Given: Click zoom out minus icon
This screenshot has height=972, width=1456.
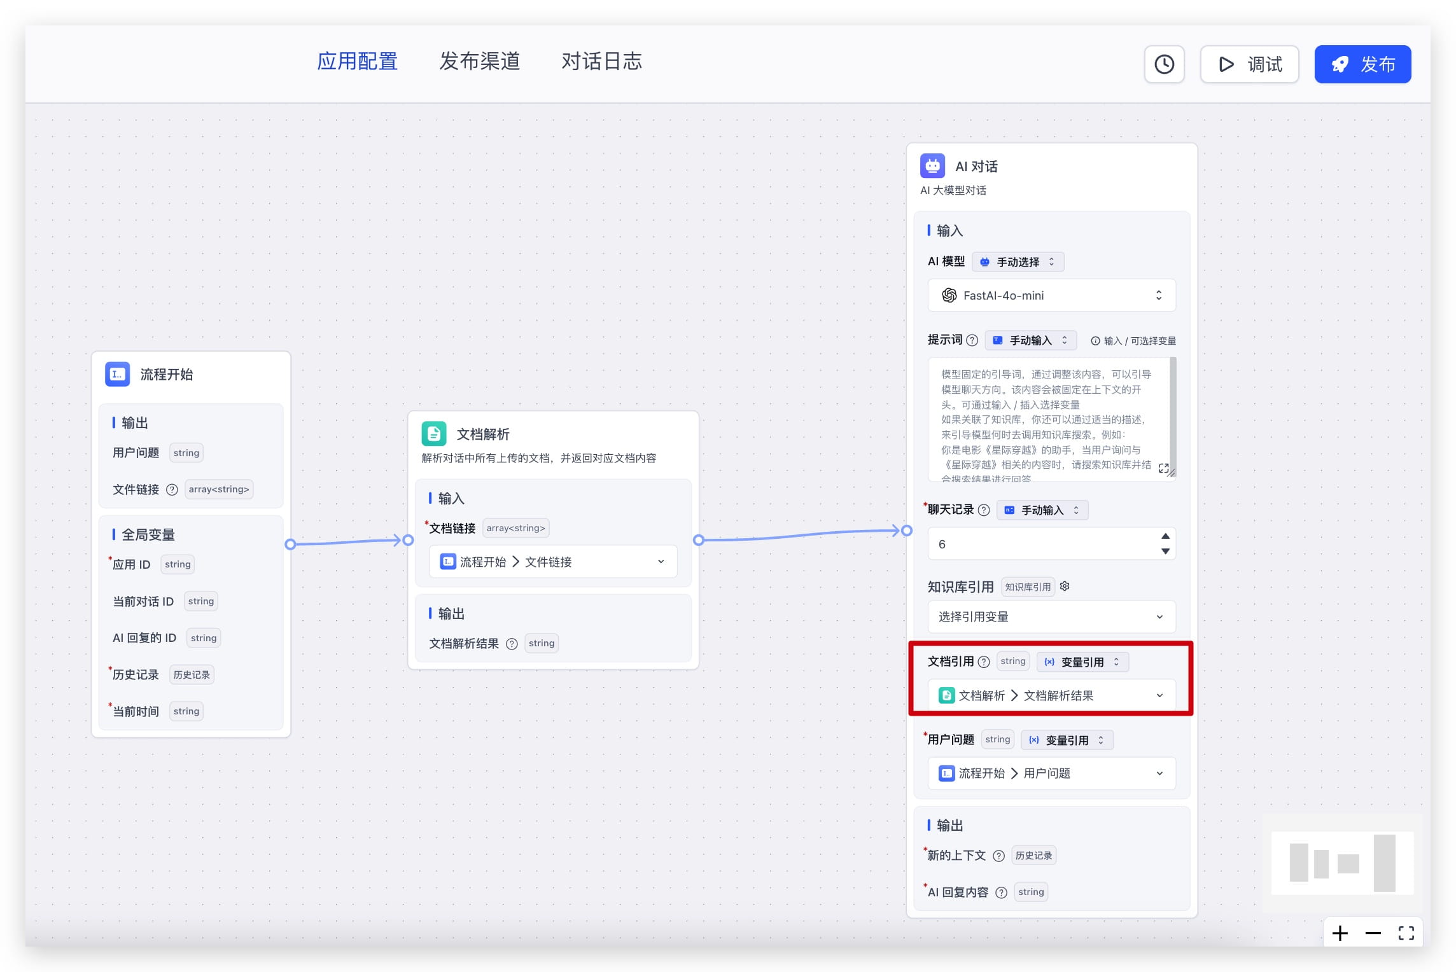Looking at the screenshot, I should 1373,933.
